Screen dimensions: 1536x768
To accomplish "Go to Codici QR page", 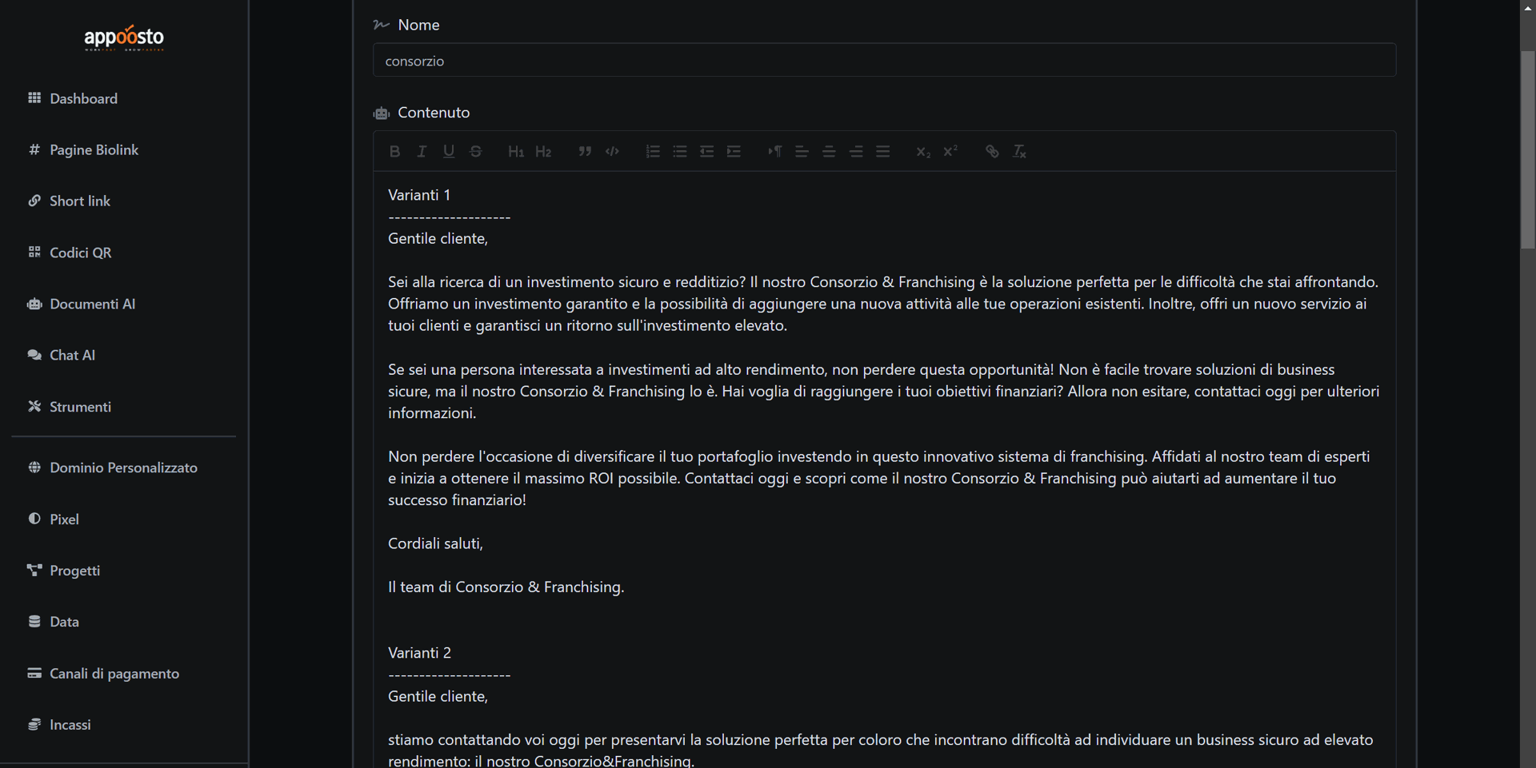I will click(80, 253).
